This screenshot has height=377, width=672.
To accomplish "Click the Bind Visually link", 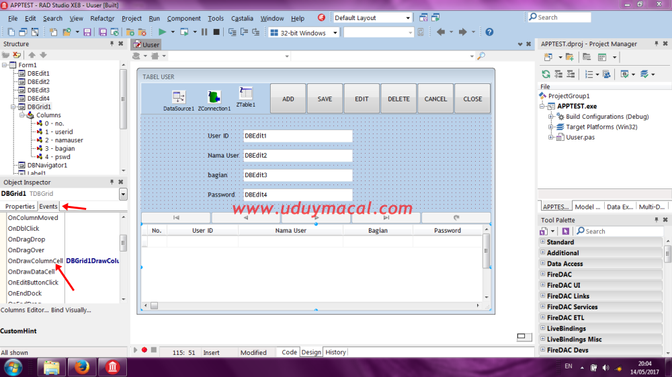I will click(71, 310).
